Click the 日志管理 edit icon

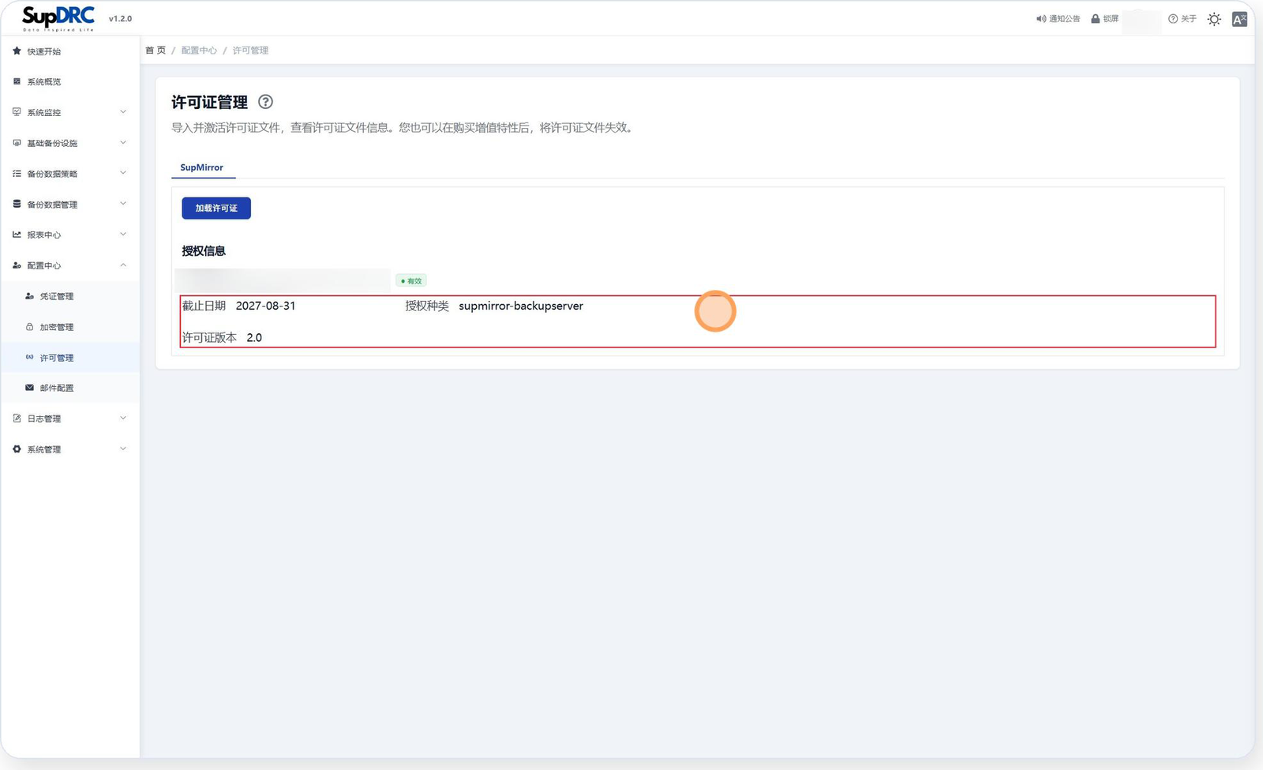(17, 419)
